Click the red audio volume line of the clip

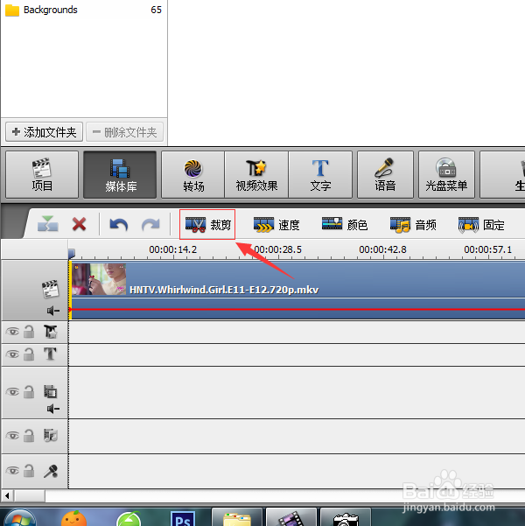pos(297,309)
